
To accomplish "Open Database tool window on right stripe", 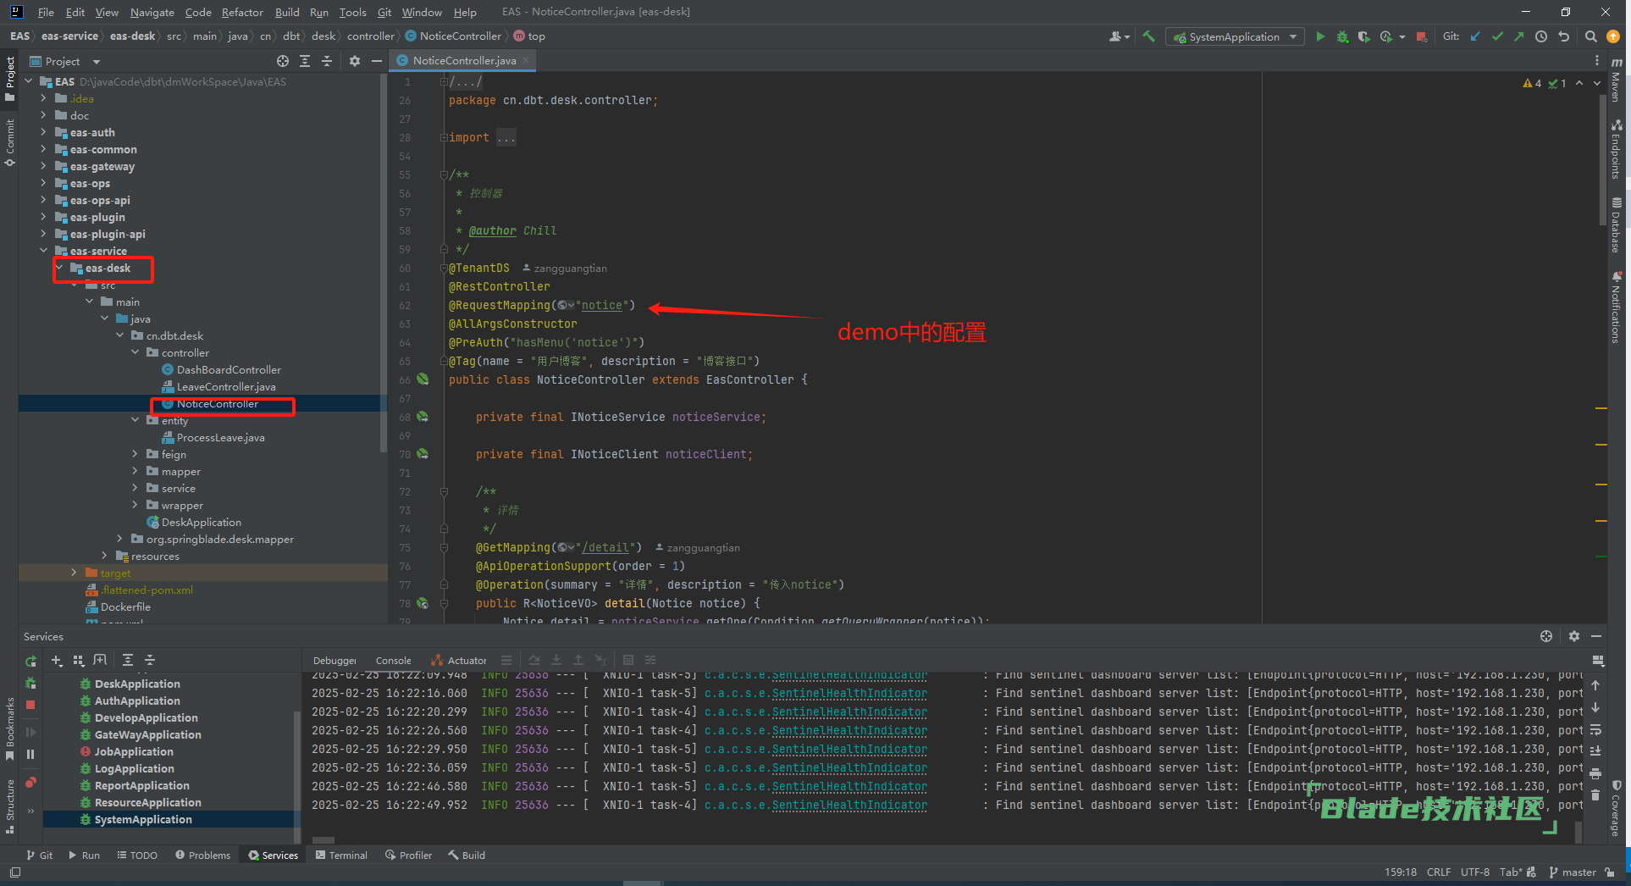I will [1617, 224].
